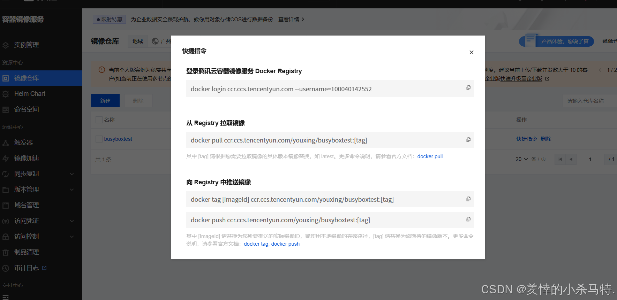Click the 域名管理 sidebar icon

(x=6, y=206)
